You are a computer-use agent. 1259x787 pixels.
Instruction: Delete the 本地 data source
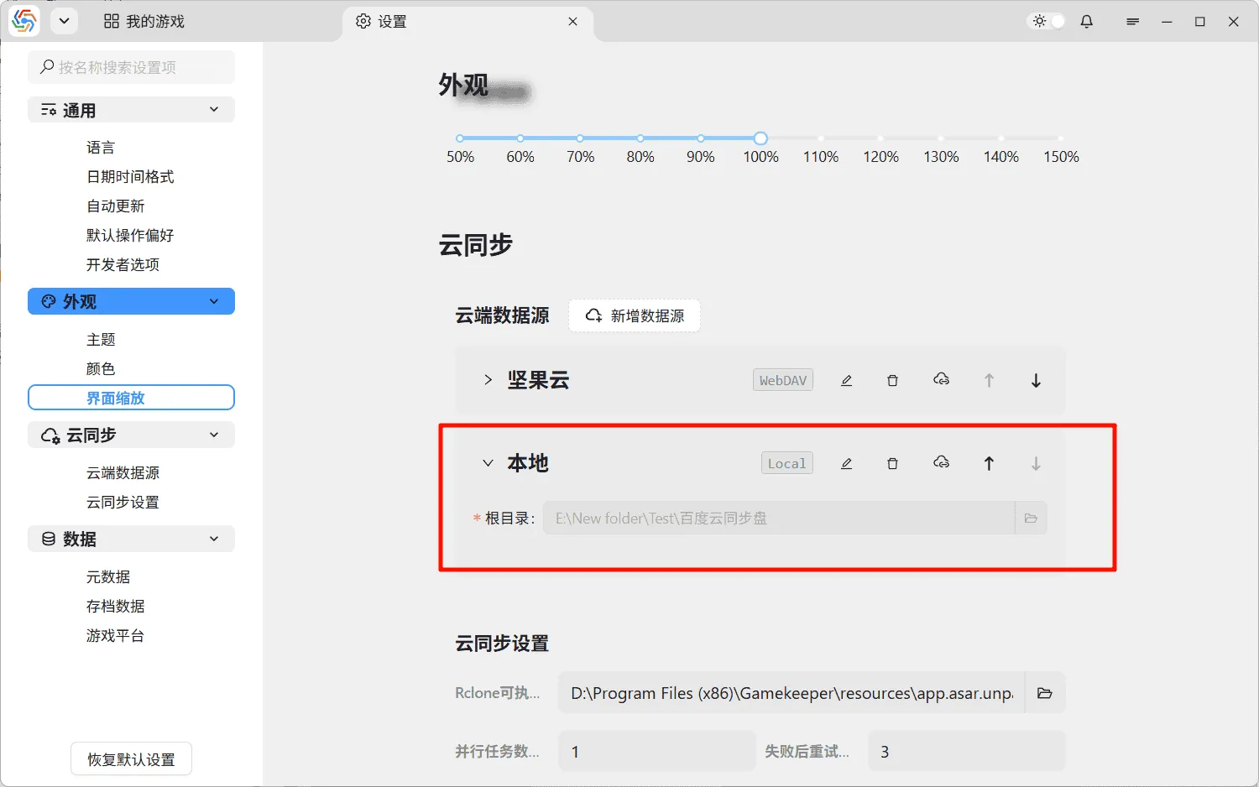click(892, 462)
